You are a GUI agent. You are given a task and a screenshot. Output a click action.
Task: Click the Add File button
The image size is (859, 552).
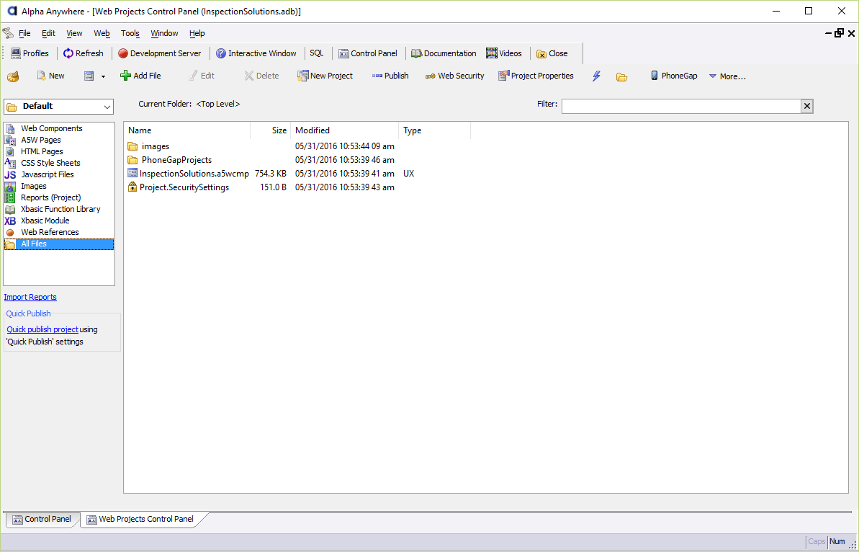click(140, 76)
